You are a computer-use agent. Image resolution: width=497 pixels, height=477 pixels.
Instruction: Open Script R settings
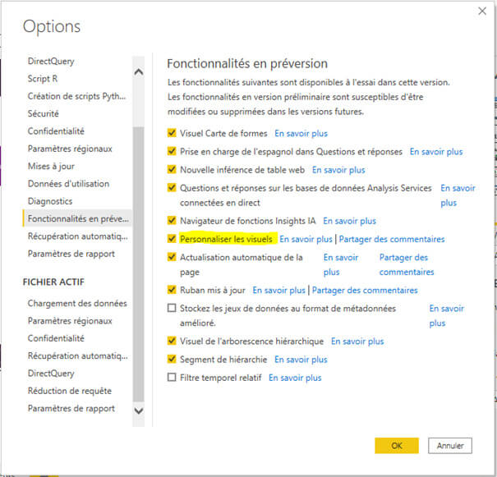pyautogui.click(x=43, y=79)
